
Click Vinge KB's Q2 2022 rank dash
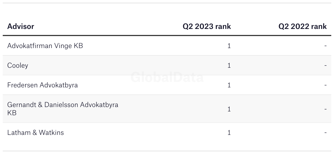click(325, 46)
